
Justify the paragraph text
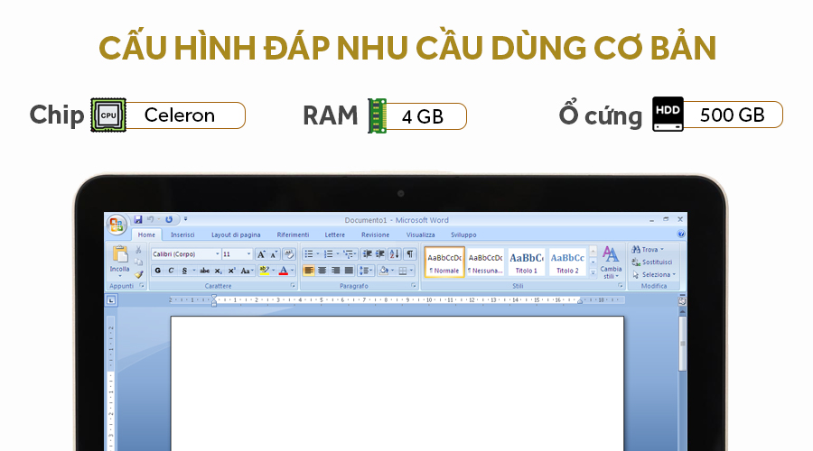tap(349, 271)
